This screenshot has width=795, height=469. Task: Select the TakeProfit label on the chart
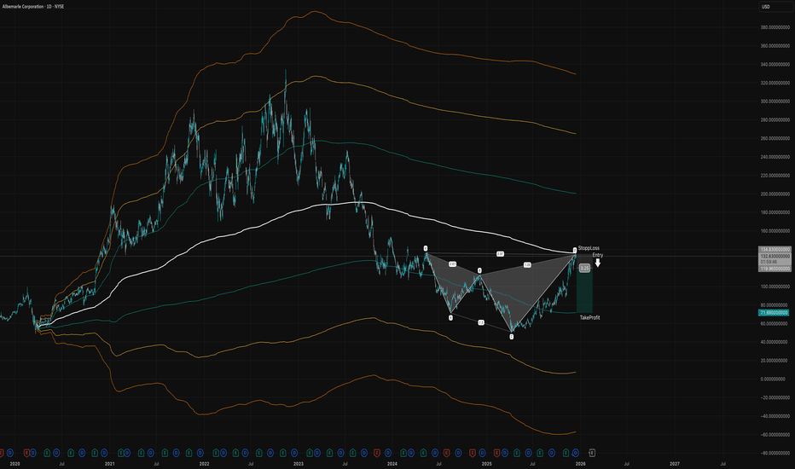589,318
